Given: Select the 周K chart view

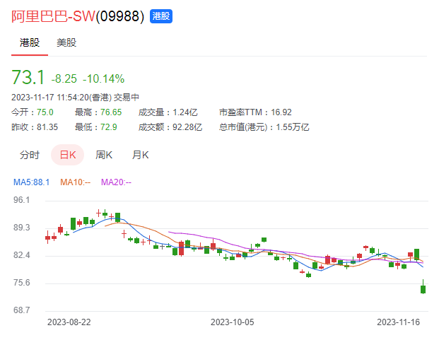Looking at the screenshot, I should 104,155.
